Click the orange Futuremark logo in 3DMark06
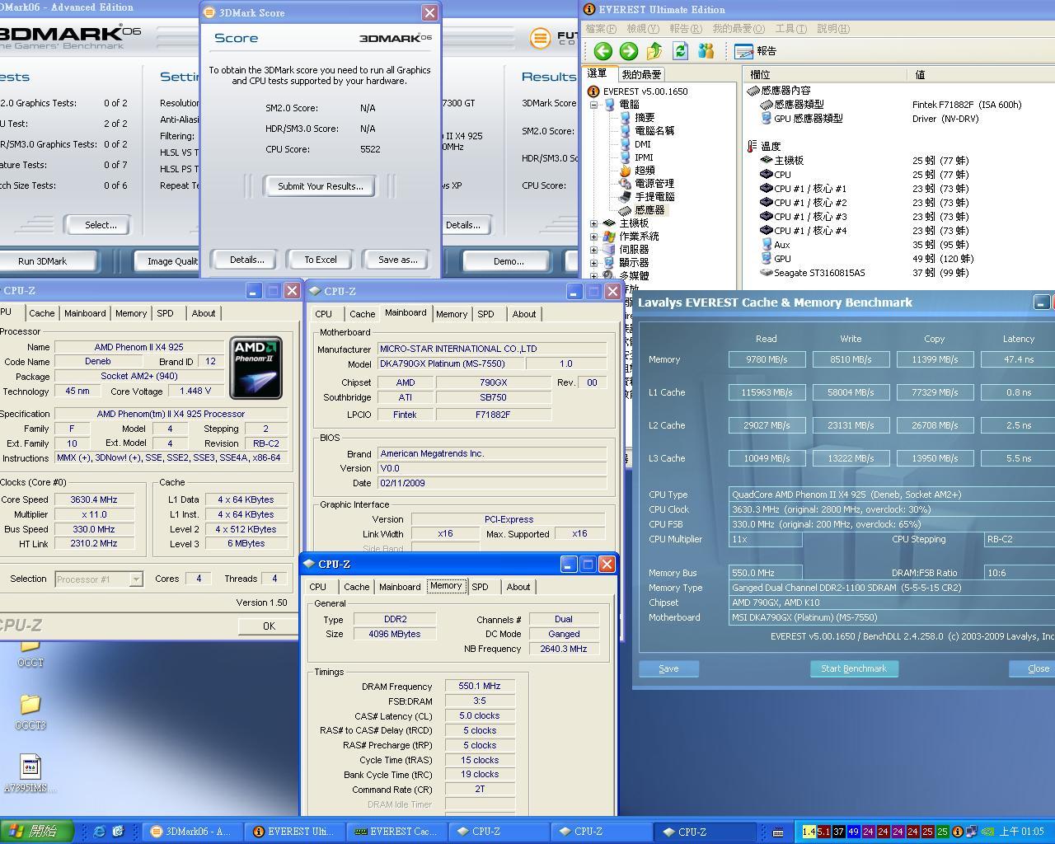 coord(540,38)
